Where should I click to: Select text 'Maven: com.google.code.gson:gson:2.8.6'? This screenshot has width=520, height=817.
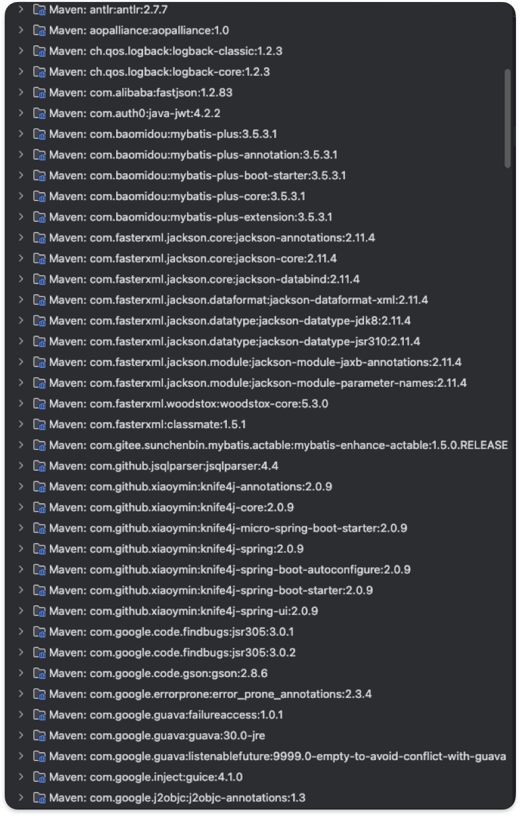click(159, 673)
